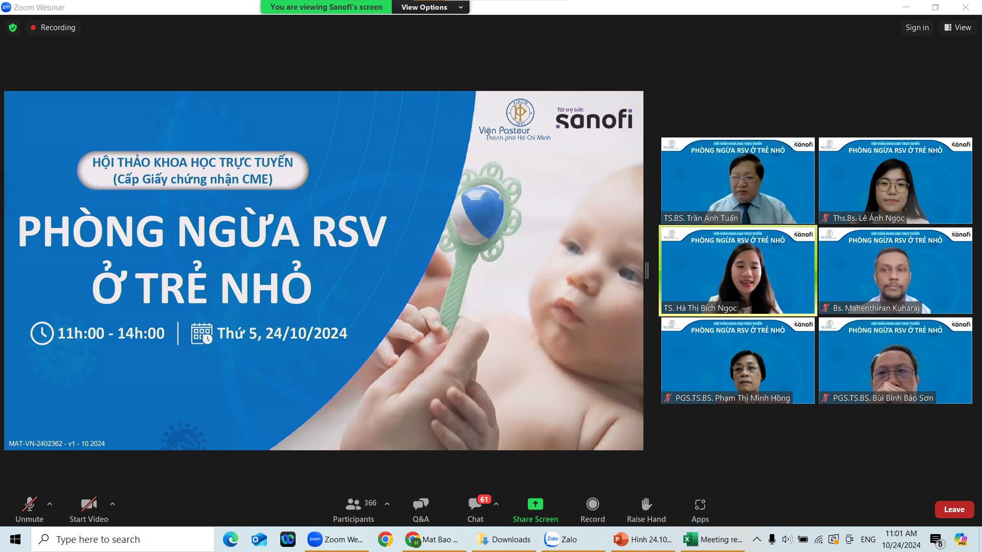Toggle the Recording indicator
The image size is (982, 552).
tap(53, 27)
